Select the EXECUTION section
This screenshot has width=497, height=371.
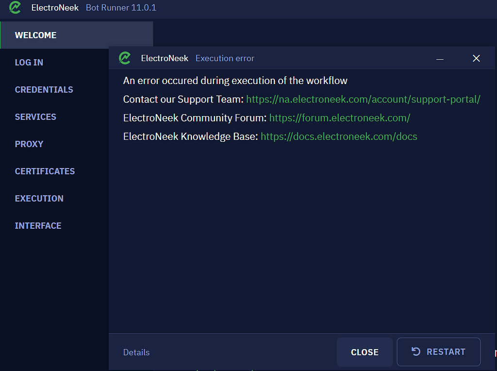pyautogui.click(x=39, y=198)
